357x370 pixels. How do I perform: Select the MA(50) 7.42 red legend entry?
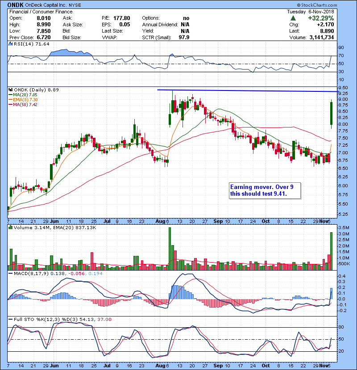coord(23,104)
